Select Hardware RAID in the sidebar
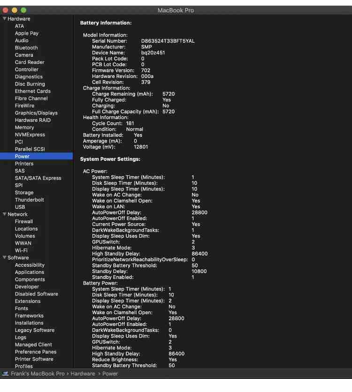Viewport: 352px width, 392px height. point(33,120)
